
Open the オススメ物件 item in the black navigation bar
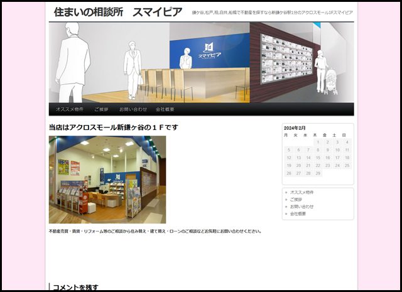(70, 109)
